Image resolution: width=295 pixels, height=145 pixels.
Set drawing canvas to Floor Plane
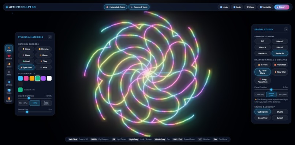(263, 72)
